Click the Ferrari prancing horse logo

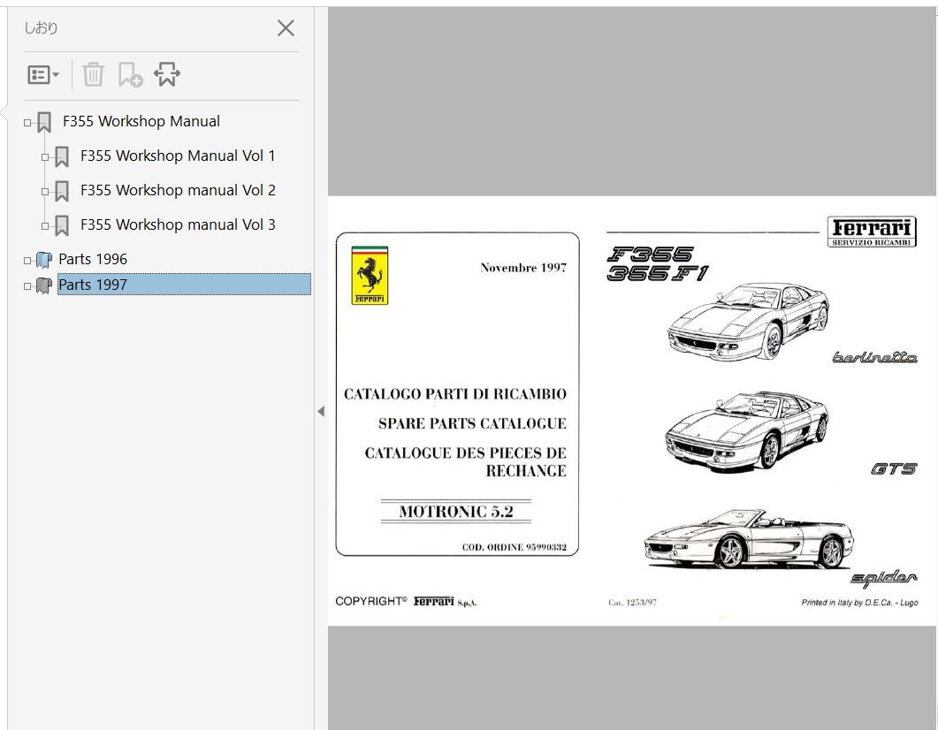[370, 276]
